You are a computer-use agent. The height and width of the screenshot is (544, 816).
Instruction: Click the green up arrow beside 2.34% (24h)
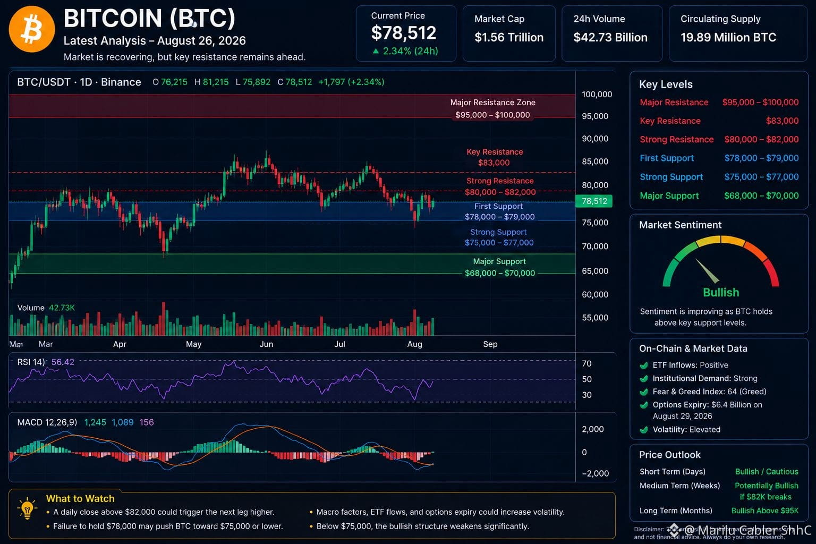click(376, 51)
